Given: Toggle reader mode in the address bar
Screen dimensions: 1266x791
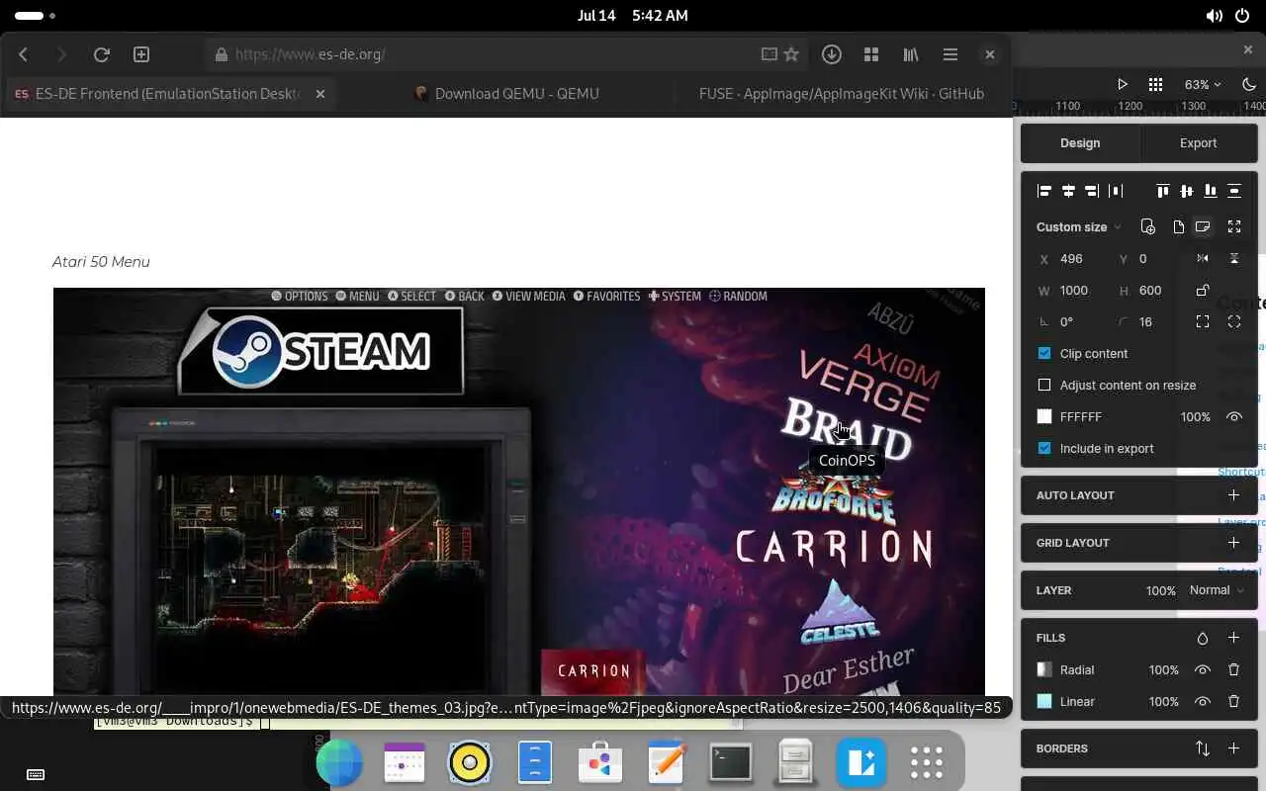Looking at the screenshot, I should click(769, 54).
